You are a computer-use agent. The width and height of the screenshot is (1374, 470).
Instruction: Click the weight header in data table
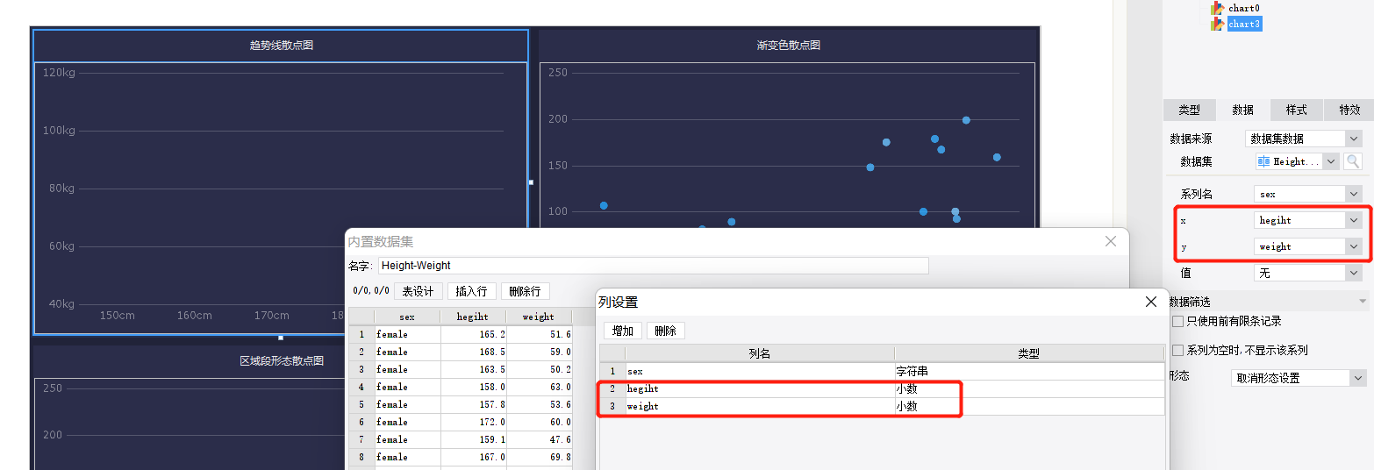[x=539, y=317]
